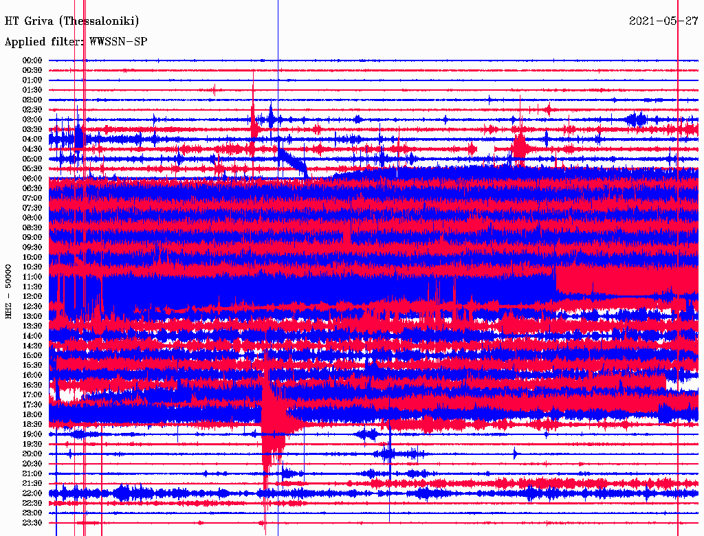This screenshot has height=536, width=704.
Task: Click the 17:00 time label
Action: [32, 394]
